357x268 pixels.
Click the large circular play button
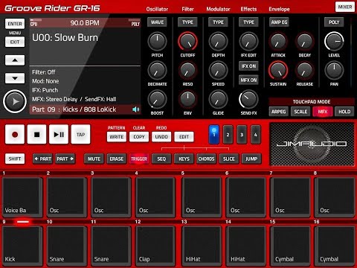pos(15,101)
